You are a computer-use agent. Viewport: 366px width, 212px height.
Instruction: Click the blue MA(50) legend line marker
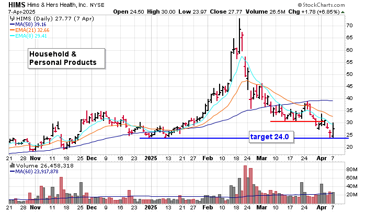click(12, 25)
